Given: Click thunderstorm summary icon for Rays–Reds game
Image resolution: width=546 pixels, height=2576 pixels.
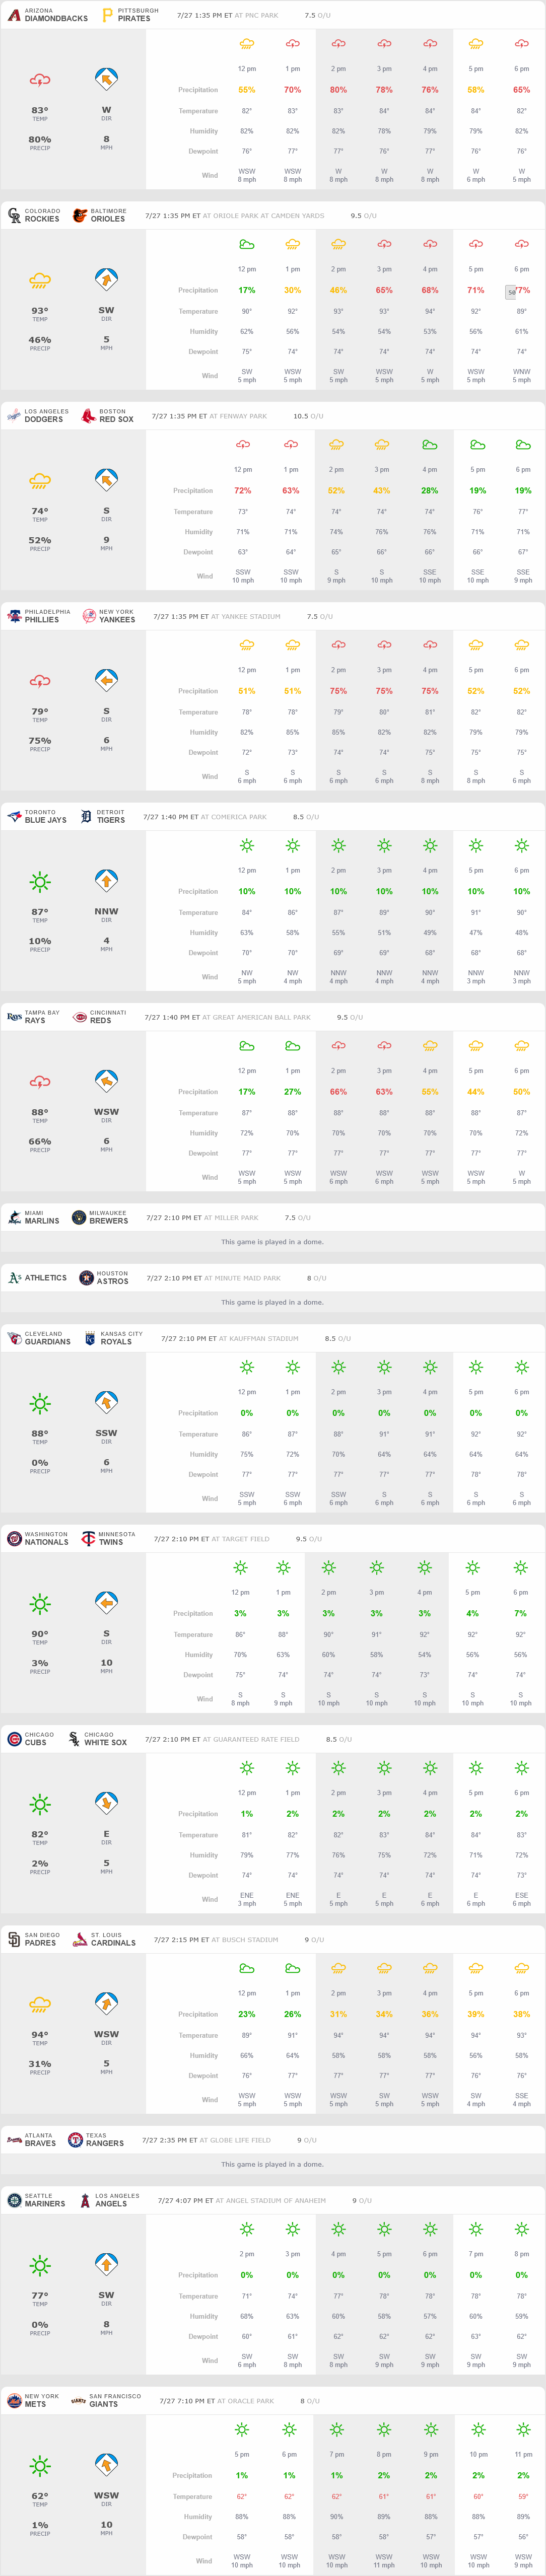Looking at the screenshot, I should pyautogui.click(x=40, y=1082).
